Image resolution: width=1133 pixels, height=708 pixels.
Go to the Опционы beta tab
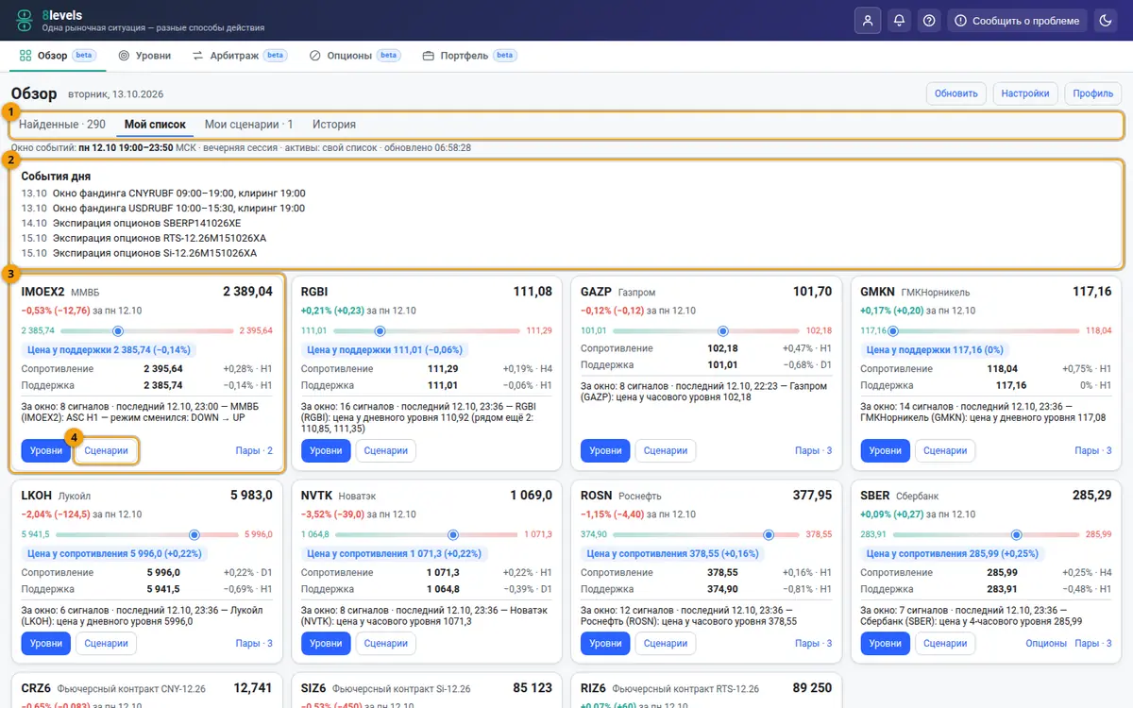pos(355,56)
